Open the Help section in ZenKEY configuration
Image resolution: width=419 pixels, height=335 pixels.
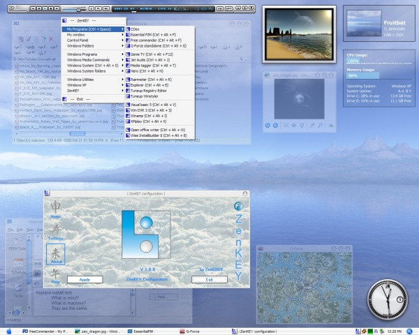pos(56,276)
